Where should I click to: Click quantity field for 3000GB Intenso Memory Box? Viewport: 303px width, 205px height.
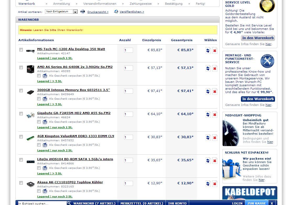coord(128,91)
